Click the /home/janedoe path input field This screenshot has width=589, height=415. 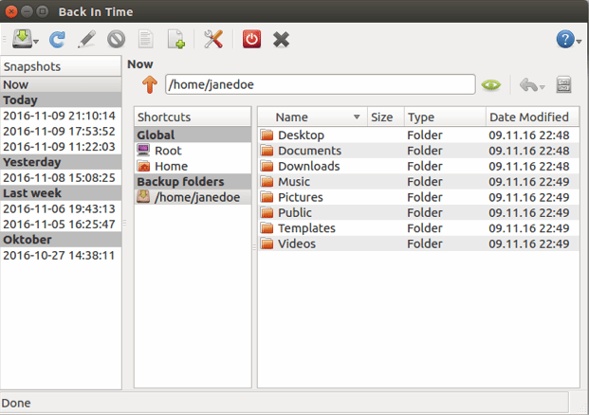[320, 84]
